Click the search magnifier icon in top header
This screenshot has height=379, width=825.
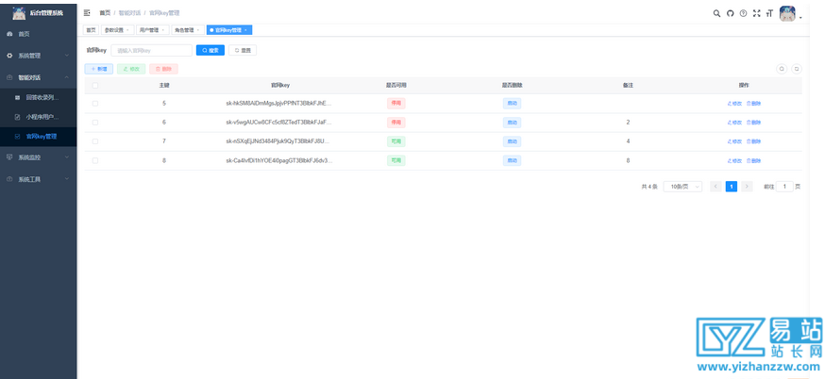tap(716, 13)
